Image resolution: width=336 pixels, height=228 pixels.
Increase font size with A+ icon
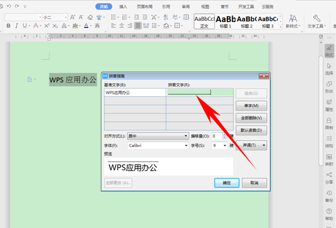73,17
